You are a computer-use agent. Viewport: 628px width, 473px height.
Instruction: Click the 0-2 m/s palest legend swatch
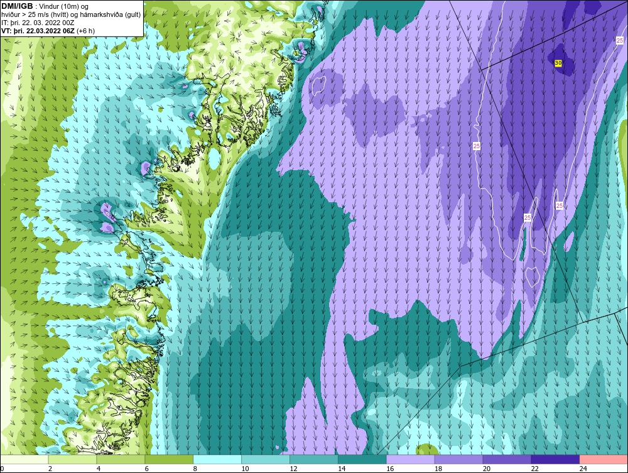pyautogui.click(x=24, y=459)
